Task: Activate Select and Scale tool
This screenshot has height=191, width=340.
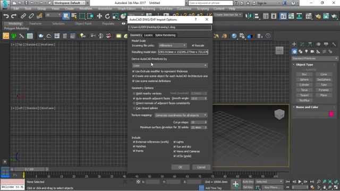Action: 115,16
